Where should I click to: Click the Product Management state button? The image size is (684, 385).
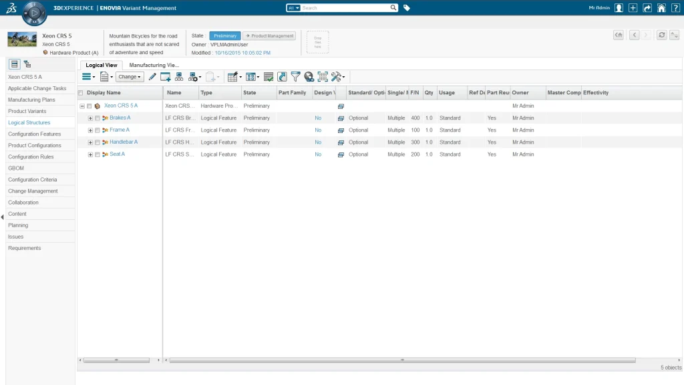[x=269, y=35]
